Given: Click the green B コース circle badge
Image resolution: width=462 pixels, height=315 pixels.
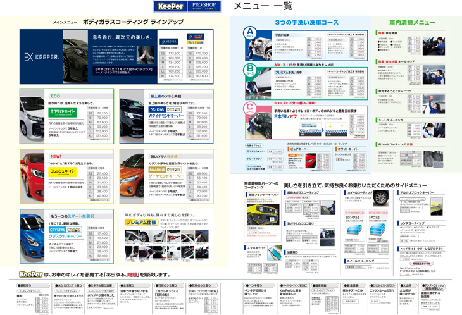Looking at the screenshot, I should point(250,70).
